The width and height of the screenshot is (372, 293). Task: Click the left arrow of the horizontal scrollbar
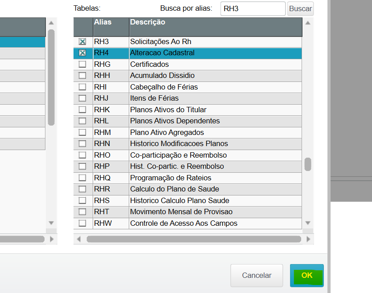(78, 239)
